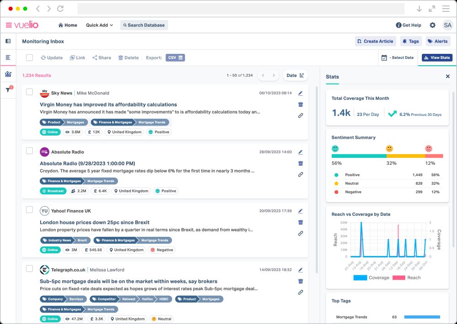Open link icon for Absolute Radio article
This screenshot has height=324, width=457.
[301, 174]
